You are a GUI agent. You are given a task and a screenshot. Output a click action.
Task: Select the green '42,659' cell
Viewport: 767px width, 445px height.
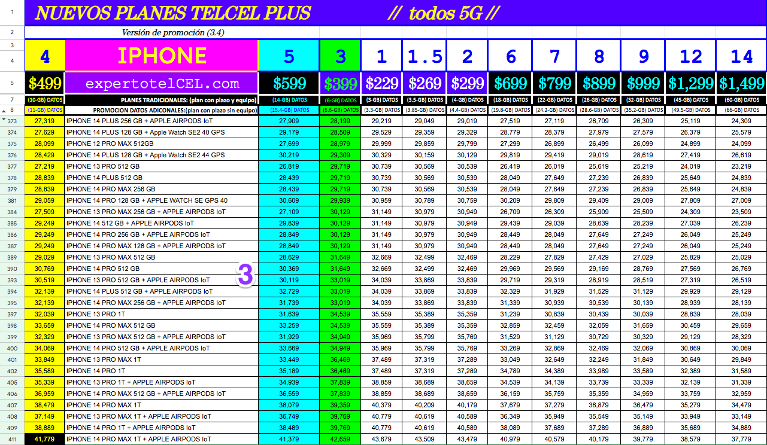point(340,439)
